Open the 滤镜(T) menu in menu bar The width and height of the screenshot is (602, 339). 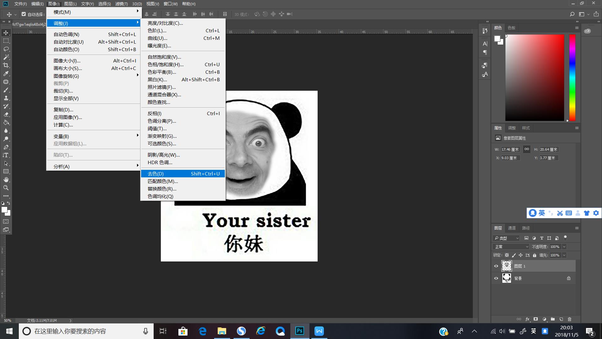point(121,4)
